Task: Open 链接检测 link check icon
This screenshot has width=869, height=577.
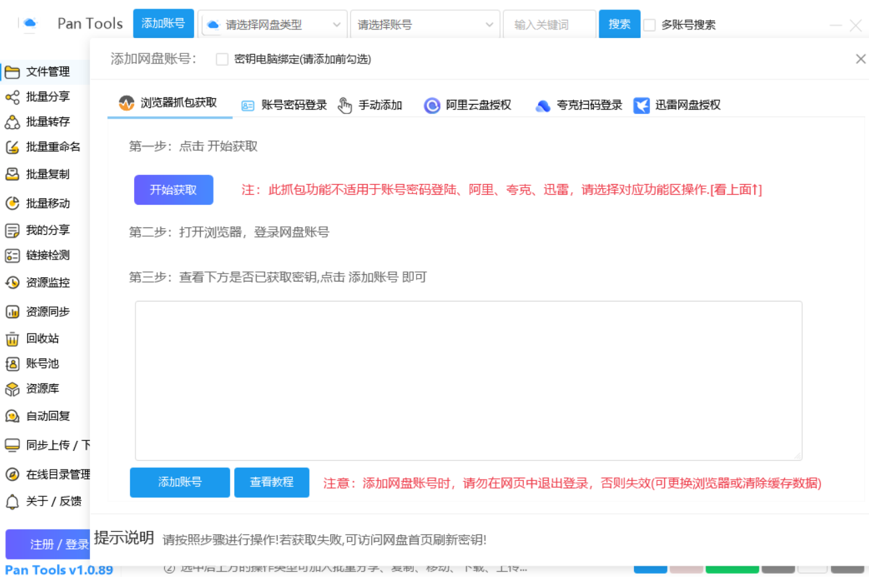Action: click(x=12, y=255)
